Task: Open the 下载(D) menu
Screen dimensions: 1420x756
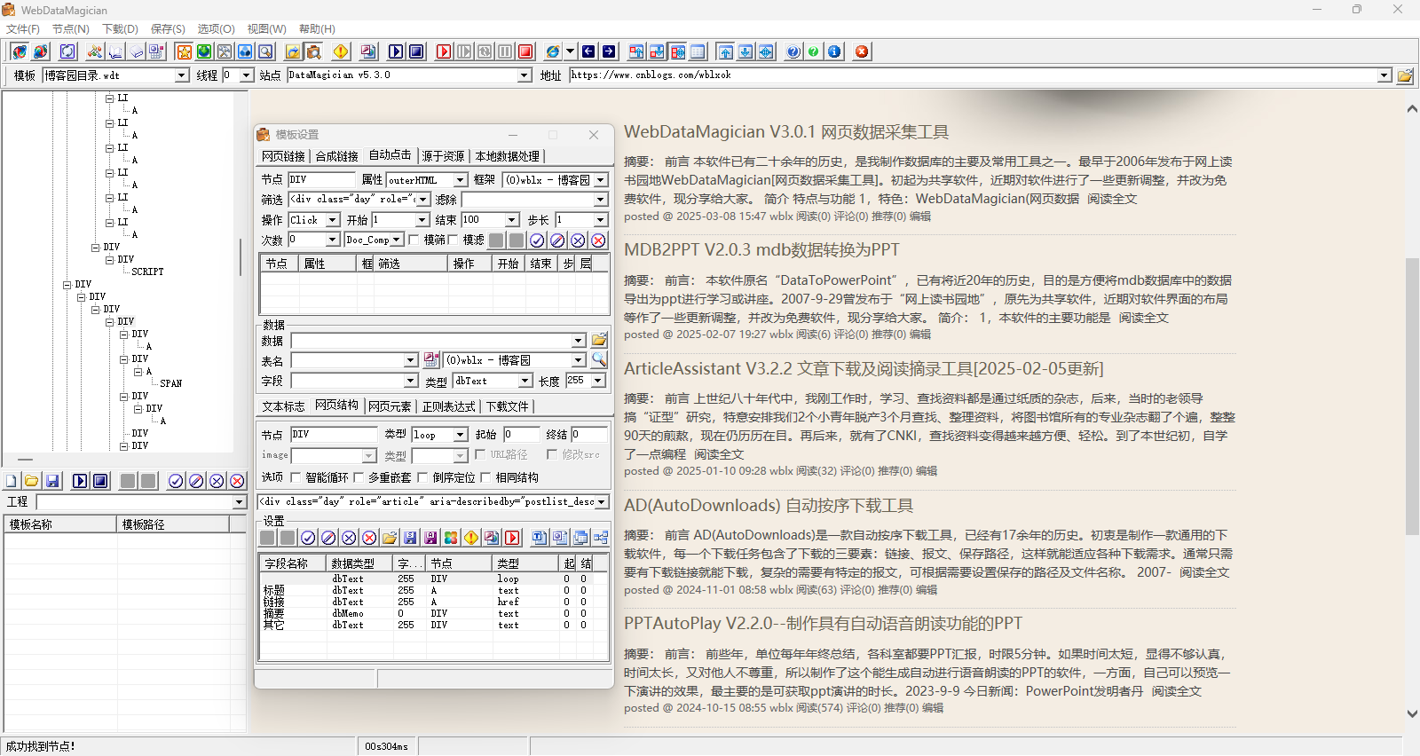Action: (x=120, y=29)
